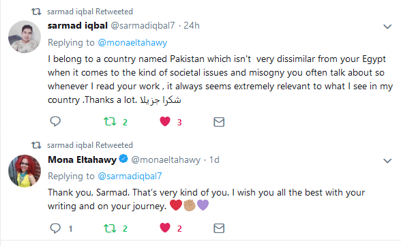Image resolution: width=401 pixels, height=246 pixels.
Task: Open the 24h timestamp of first tweet
Action: [192, 25]
